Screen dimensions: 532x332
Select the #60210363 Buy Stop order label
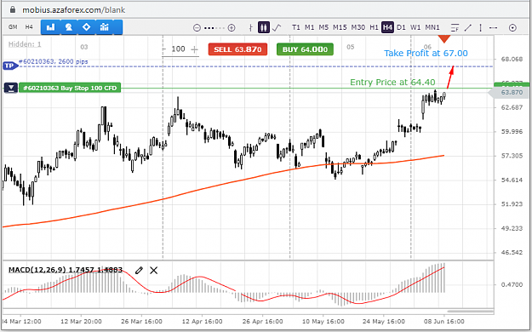coord(70,89)
